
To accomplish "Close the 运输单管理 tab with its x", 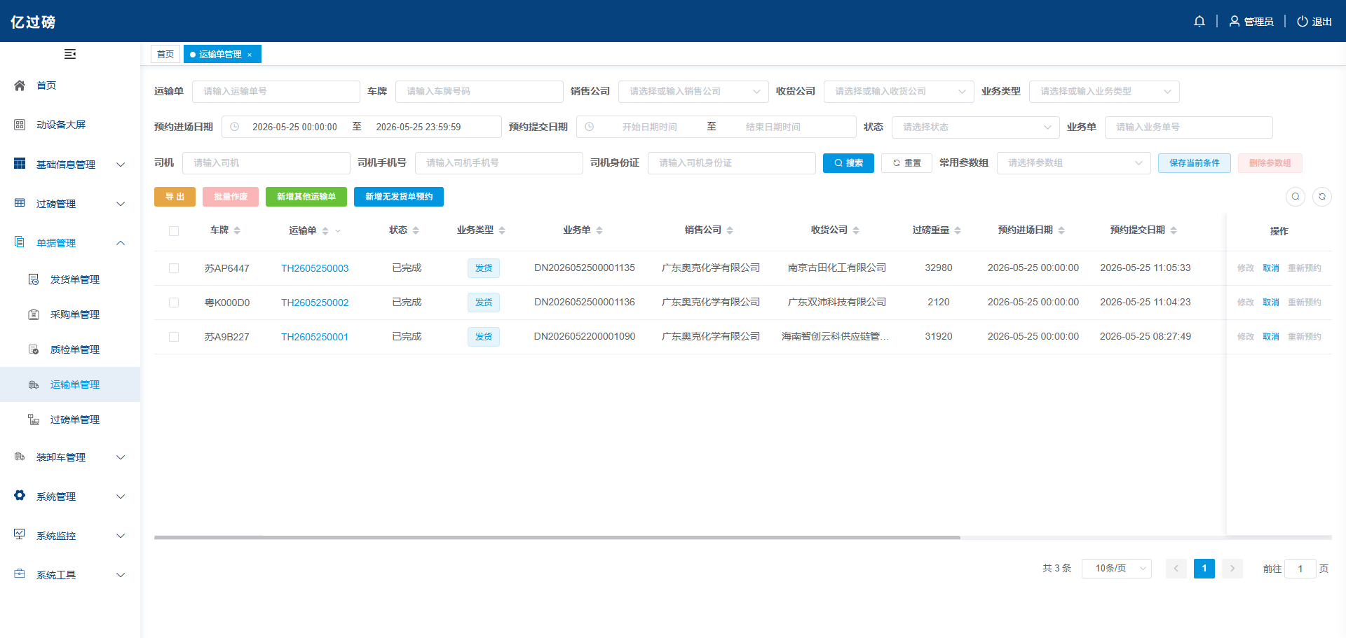I will 250,55.
